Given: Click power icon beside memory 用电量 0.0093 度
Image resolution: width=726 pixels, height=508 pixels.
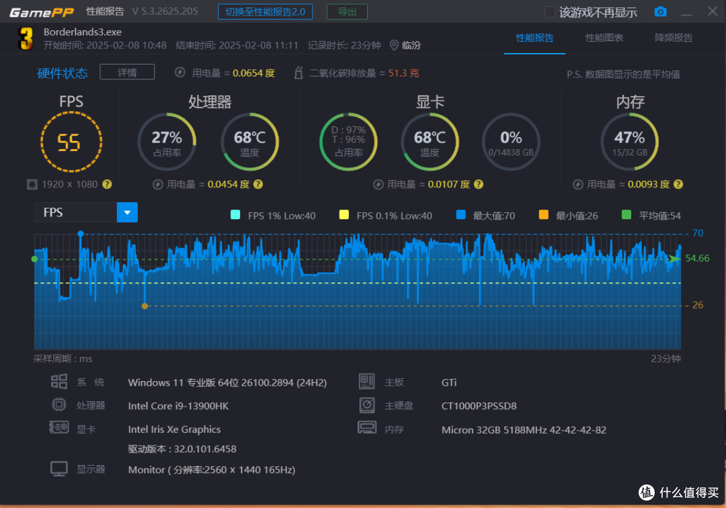Looking at the screenshot, I should (578, 185).
